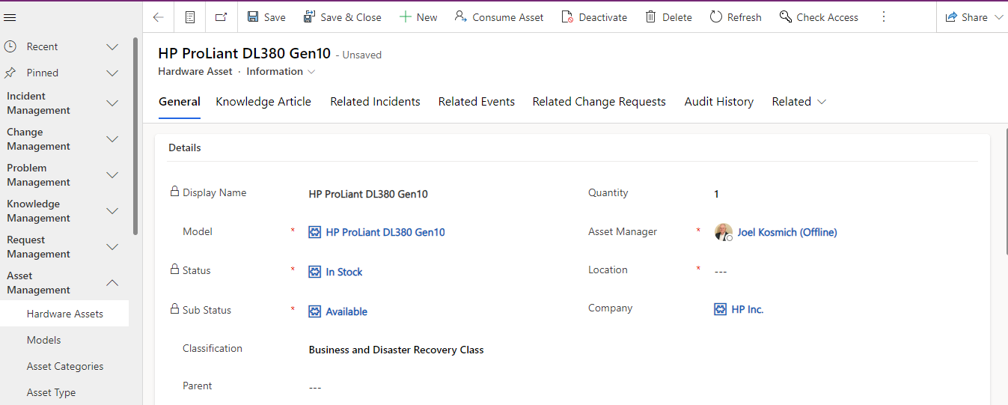
Task: Click the sidebar vertical scrollbar
Action: [x=135, y=136]
